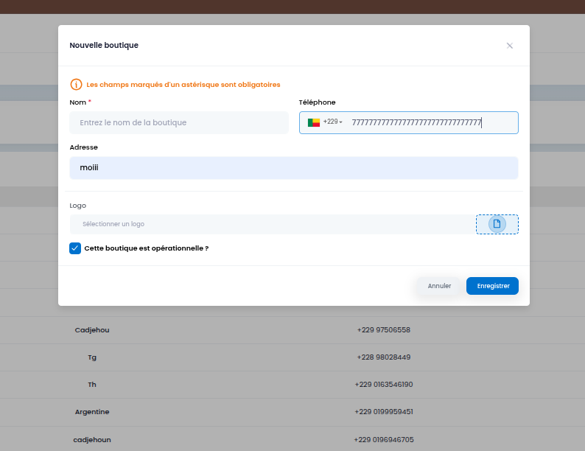Click phone number +228 98028449

pos(384,357)
